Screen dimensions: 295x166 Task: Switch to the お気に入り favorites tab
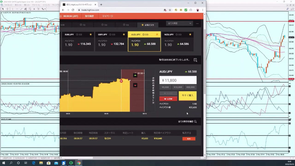[x=148, y=25]
